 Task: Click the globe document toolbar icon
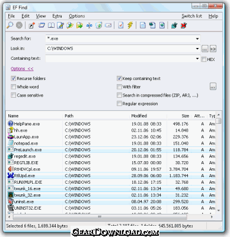tap(162, 25)
